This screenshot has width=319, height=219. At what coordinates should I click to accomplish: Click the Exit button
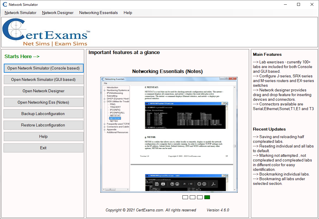(x=43, y=148)
